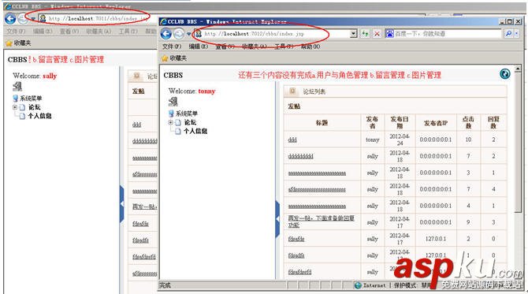528x294 pixels.
Task: Click 完成 status text in status bar
Action: (x=165, y=285)
